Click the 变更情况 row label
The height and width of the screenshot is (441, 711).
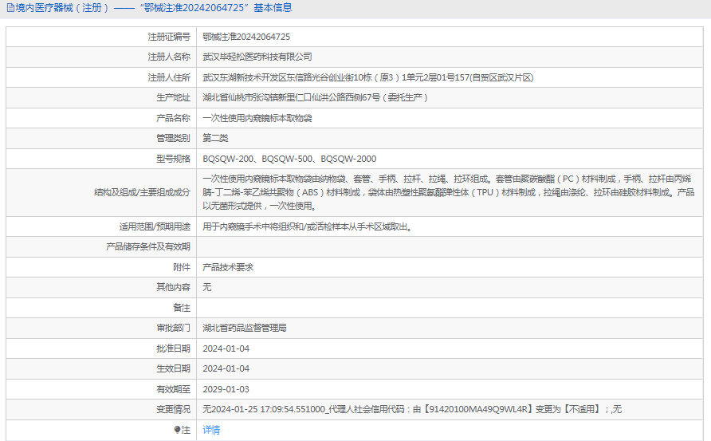173,409
